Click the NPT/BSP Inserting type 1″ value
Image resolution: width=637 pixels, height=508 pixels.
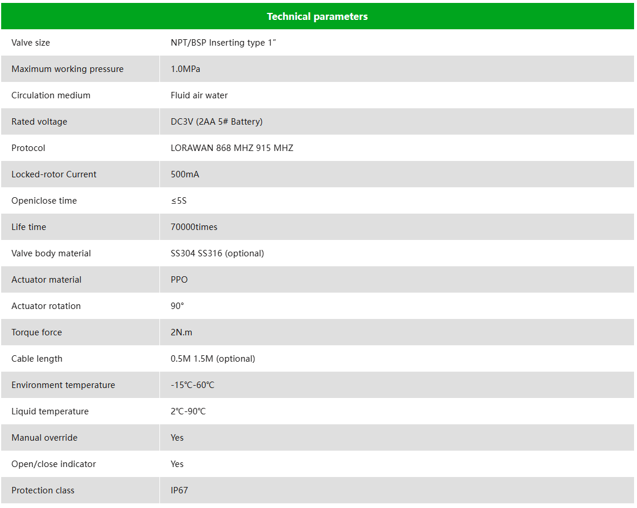(223, 43)
